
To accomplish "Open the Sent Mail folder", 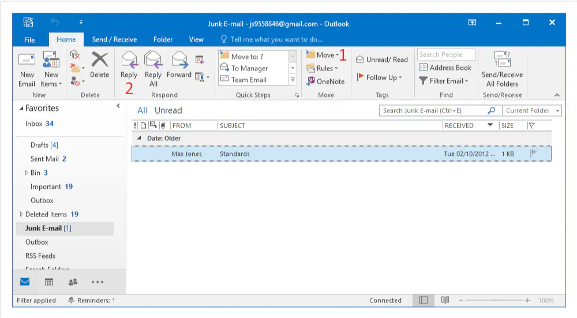I will coord(48,159).
